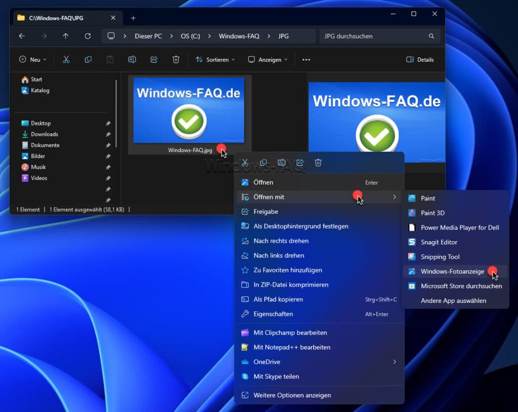Viewport: 518px width, 412px height.
Task: Click Dieser PC in the breadcrumb
Action: (x=148, y=36)
